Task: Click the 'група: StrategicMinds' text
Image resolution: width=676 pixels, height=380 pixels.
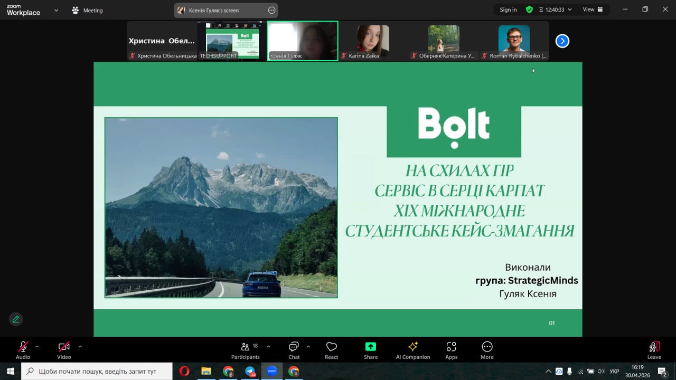Action: pos(527,280)
